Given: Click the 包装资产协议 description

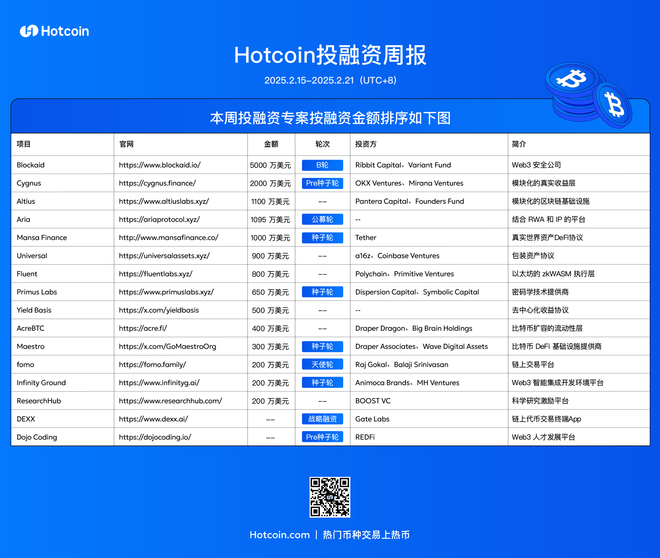Looking at the screenshot, I should (533, 256).
